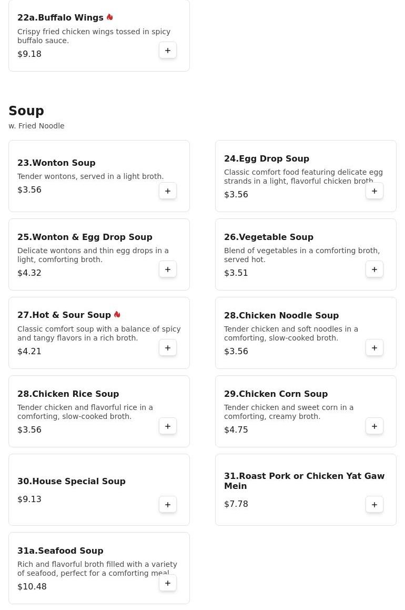The width and height of the screenshot is (405, 610).
Task: Open Seafood Soup item details
Action: click(x=60, y=551)
